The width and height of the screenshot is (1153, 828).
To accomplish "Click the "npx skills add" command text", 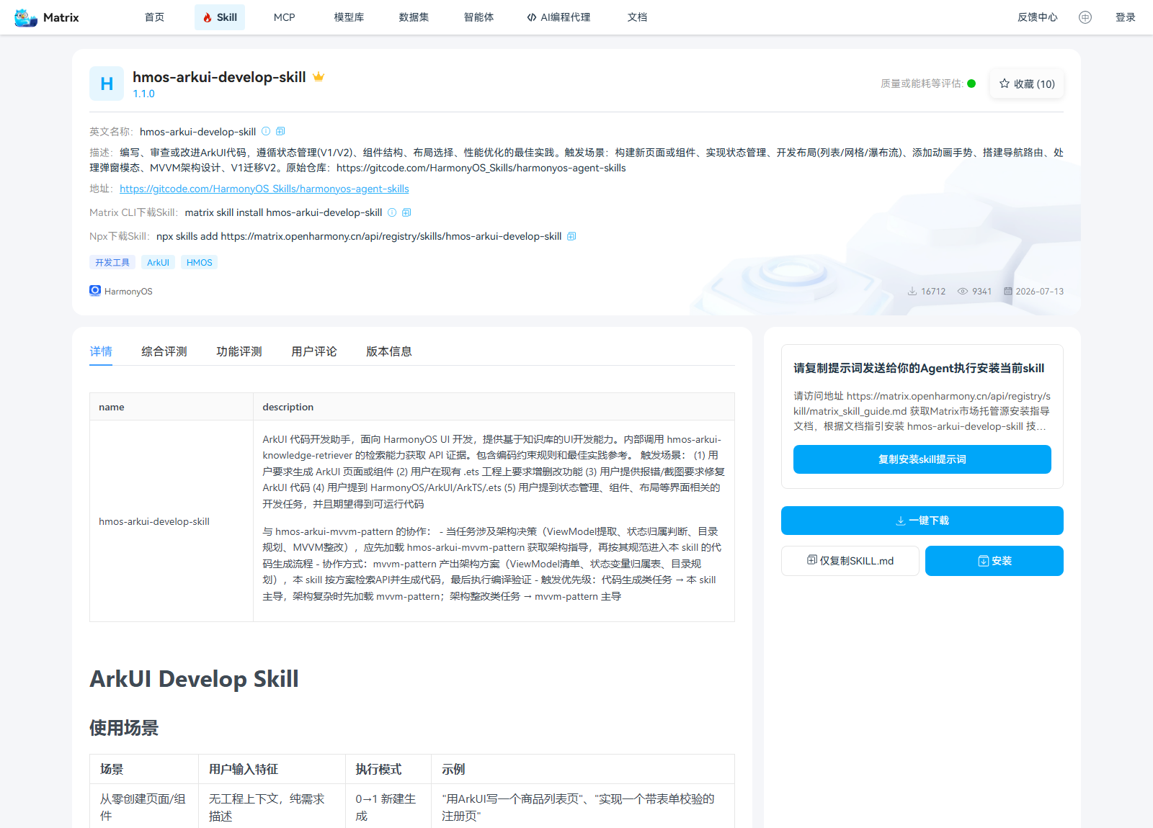I will pos(359,236).
